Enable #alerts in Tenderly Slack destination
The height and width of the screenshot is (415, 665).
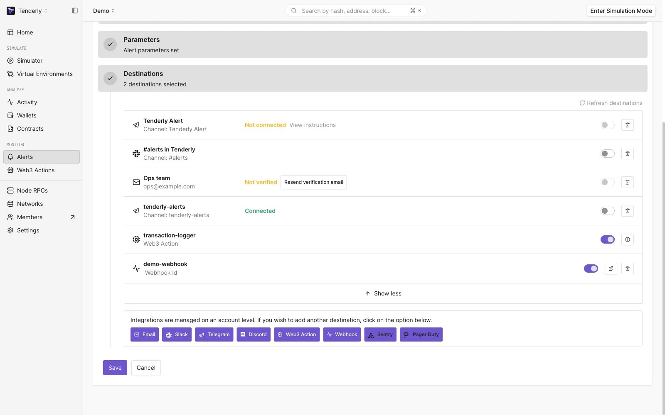(608, 154)
